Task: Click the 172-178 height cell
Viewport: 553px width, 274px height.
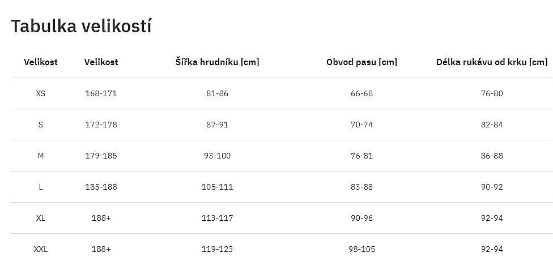Action: pos(101,125)
